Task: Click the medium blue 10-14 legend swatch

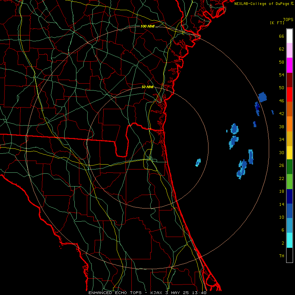Action: (x=289, y=211)
